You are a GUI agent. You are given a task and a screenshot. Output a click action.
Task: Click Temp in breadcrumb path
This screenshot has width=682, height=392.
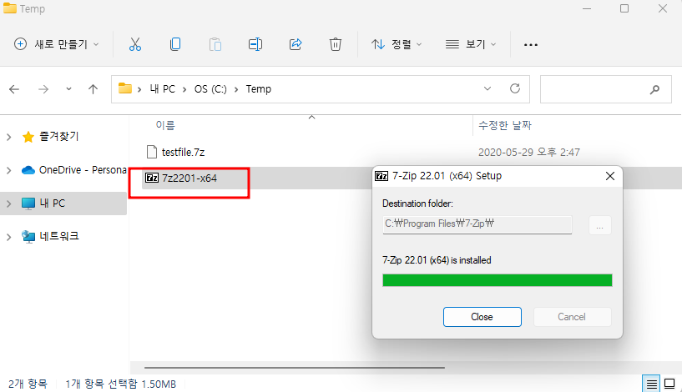259,88
